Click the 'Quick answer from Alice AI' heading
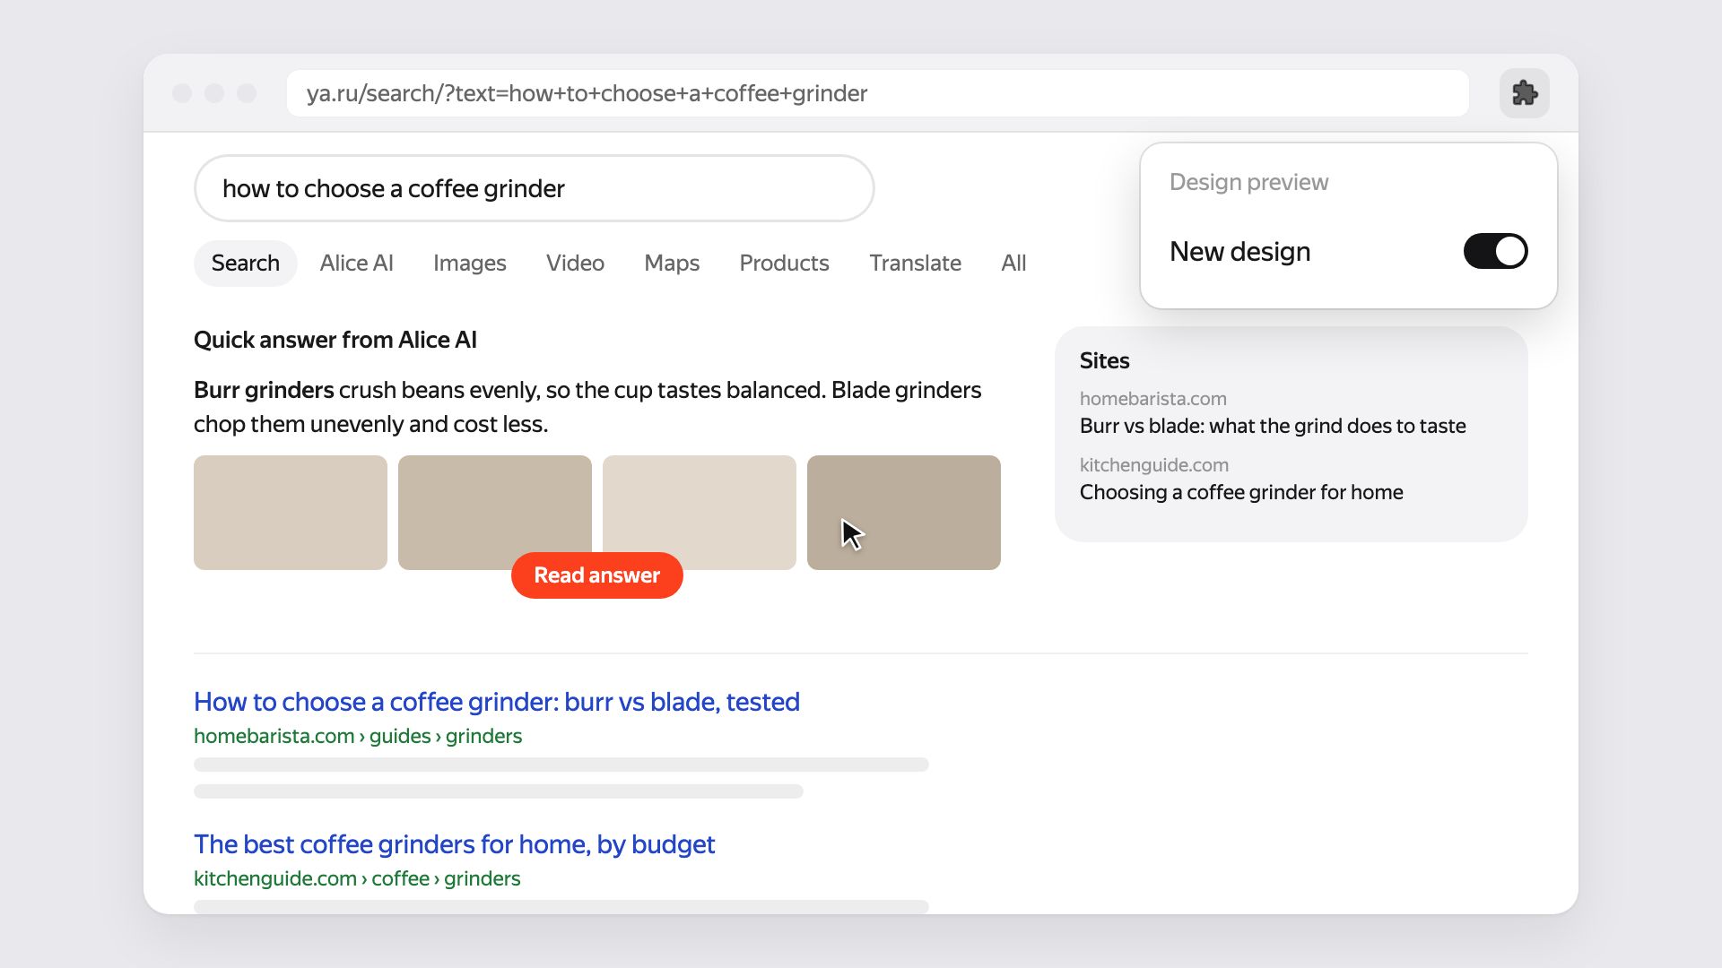The width and height of the screenshot is (1722, 968). (x=335, y=340)
